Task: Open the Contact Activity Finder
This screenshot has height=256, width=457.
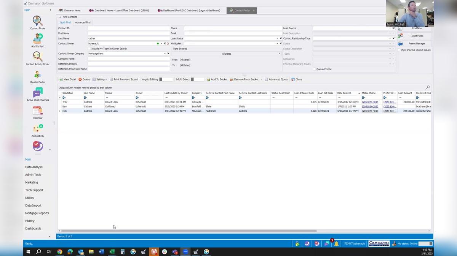Action: pyautogui.click(x=38, y=58)
